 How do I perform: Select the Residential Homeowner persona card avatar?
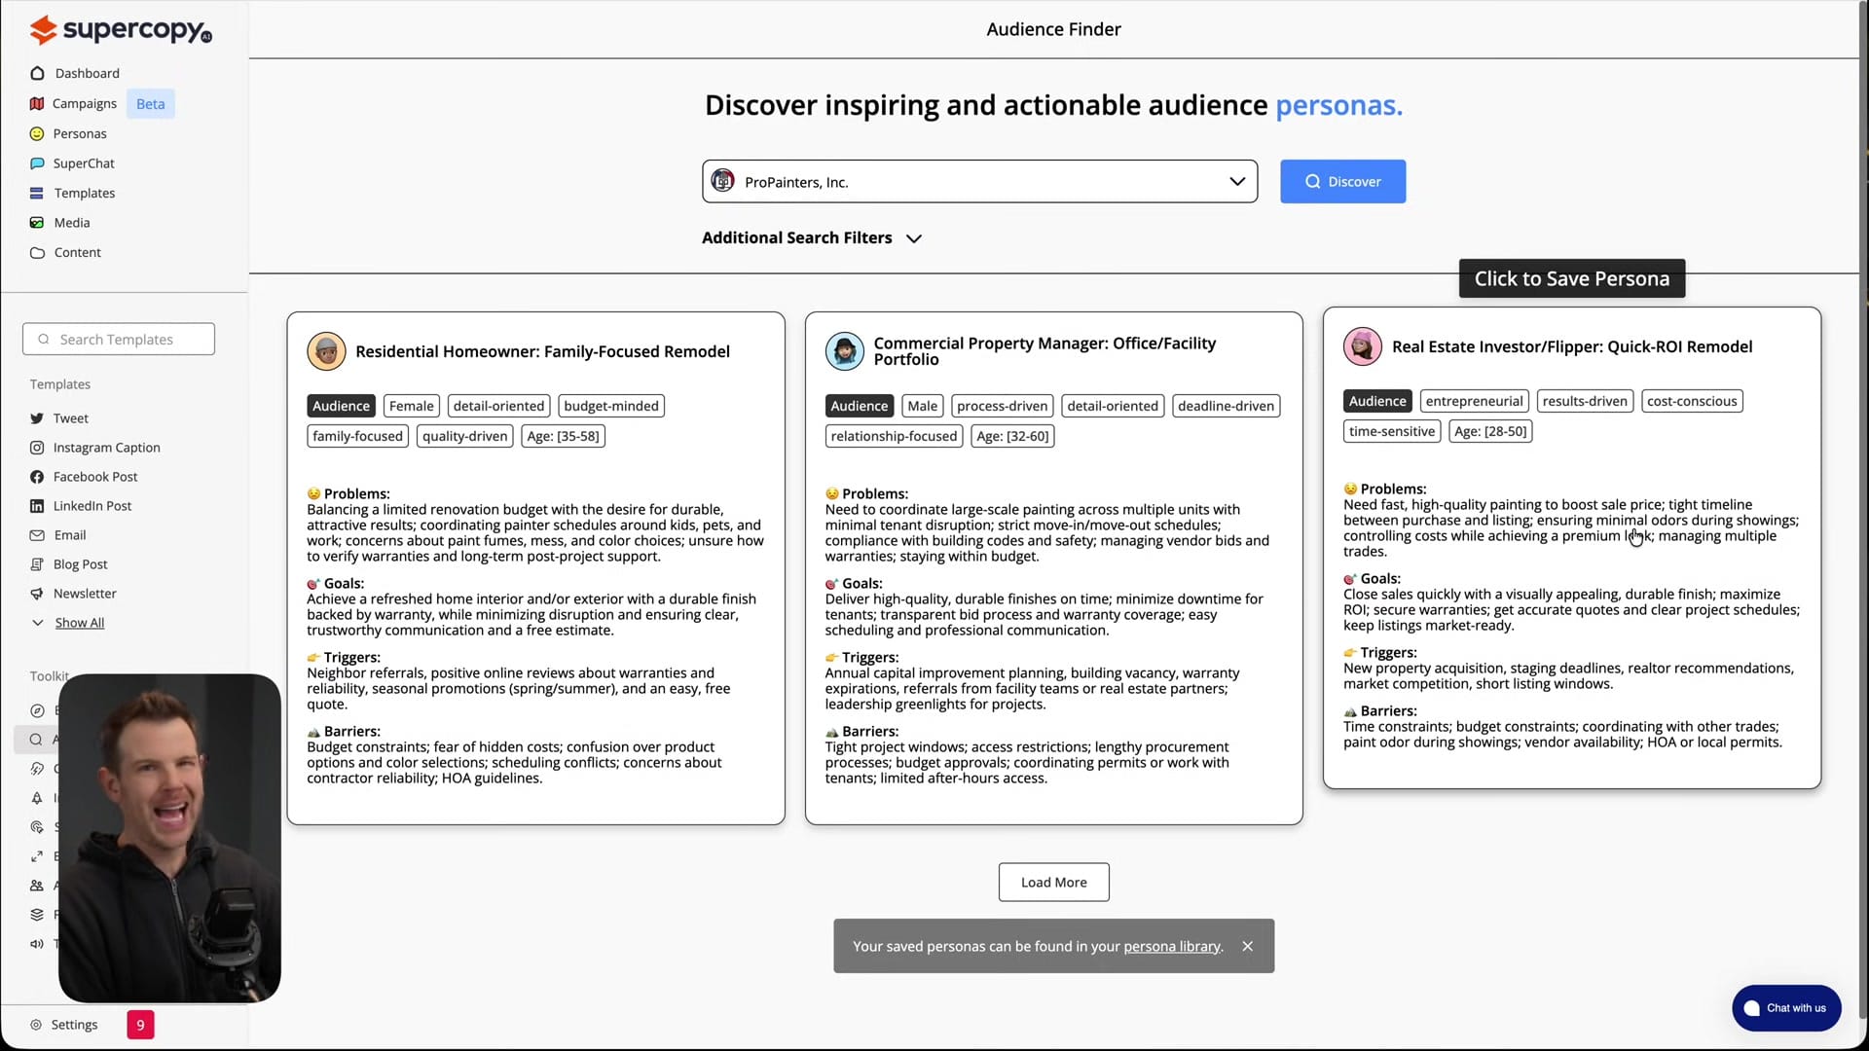click(326, 351)
